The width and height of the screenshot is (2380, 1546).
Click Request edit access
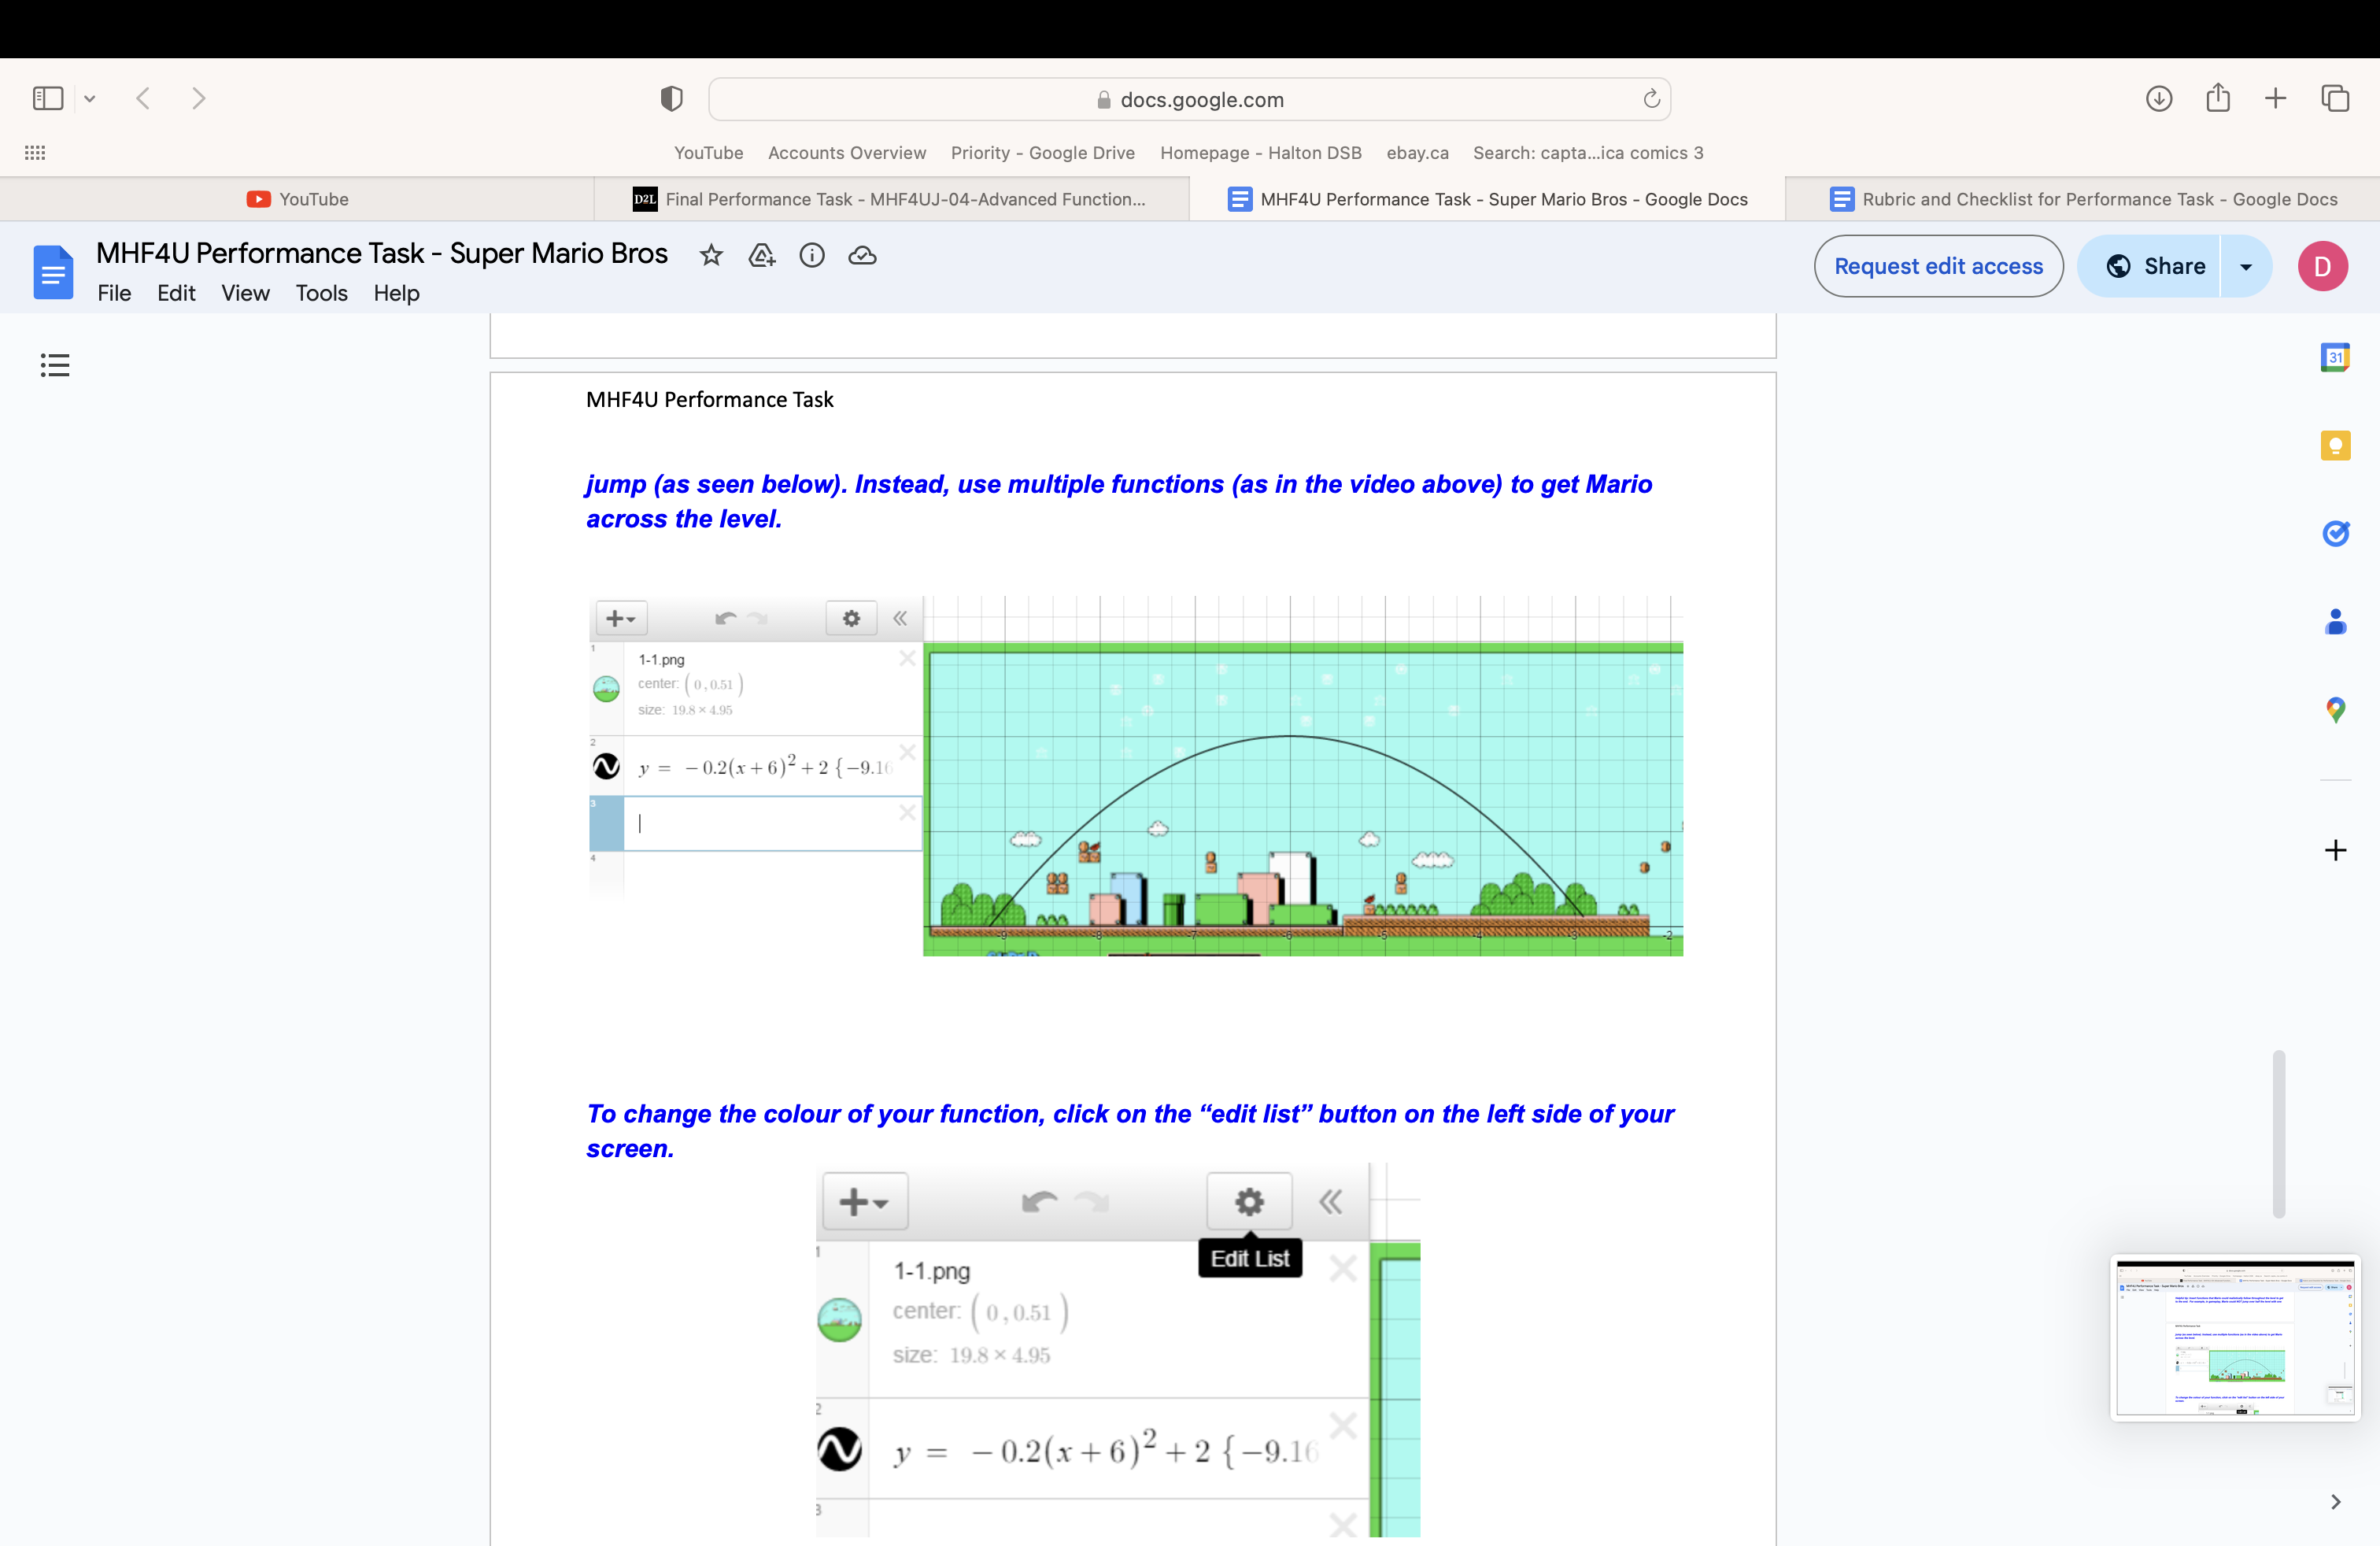click(1938, 266)
